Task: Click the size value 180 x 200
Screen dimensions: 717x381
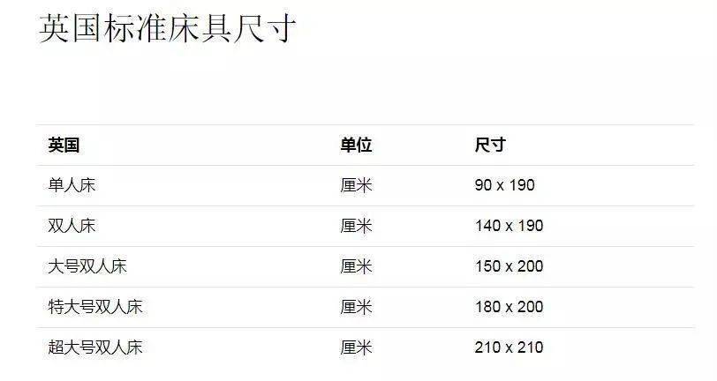Action: coord(509,307)
